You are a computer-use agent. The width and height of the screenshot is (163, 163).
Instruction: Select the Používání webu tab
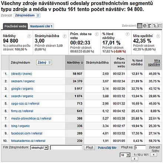pyautogui.click(x=16, y=26)
